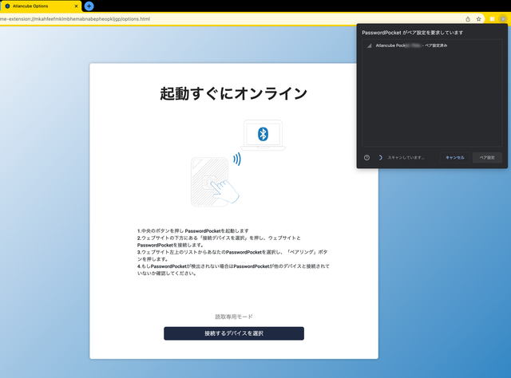Open the profile avatar icon in toolbar
Screen dimensions: 511x378
point(503,19)
